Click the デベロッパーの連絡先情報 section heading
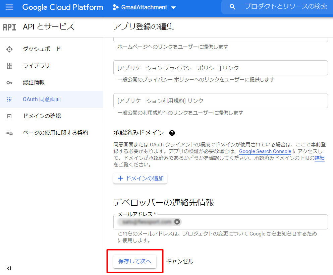 [x=164, y=202]
